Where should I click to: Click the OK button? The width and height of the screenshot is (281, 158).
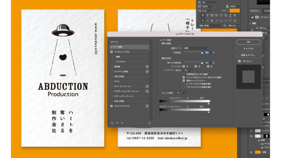[x=248, y=42]
